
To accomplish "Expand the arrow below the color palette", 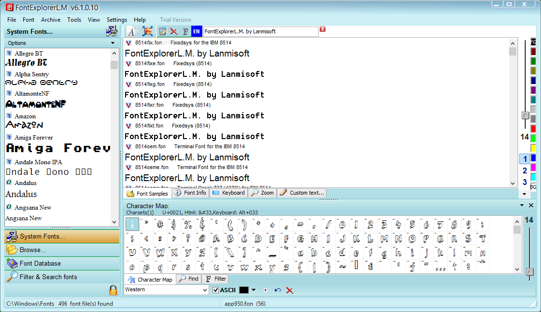I will click(x=524, y=194).
